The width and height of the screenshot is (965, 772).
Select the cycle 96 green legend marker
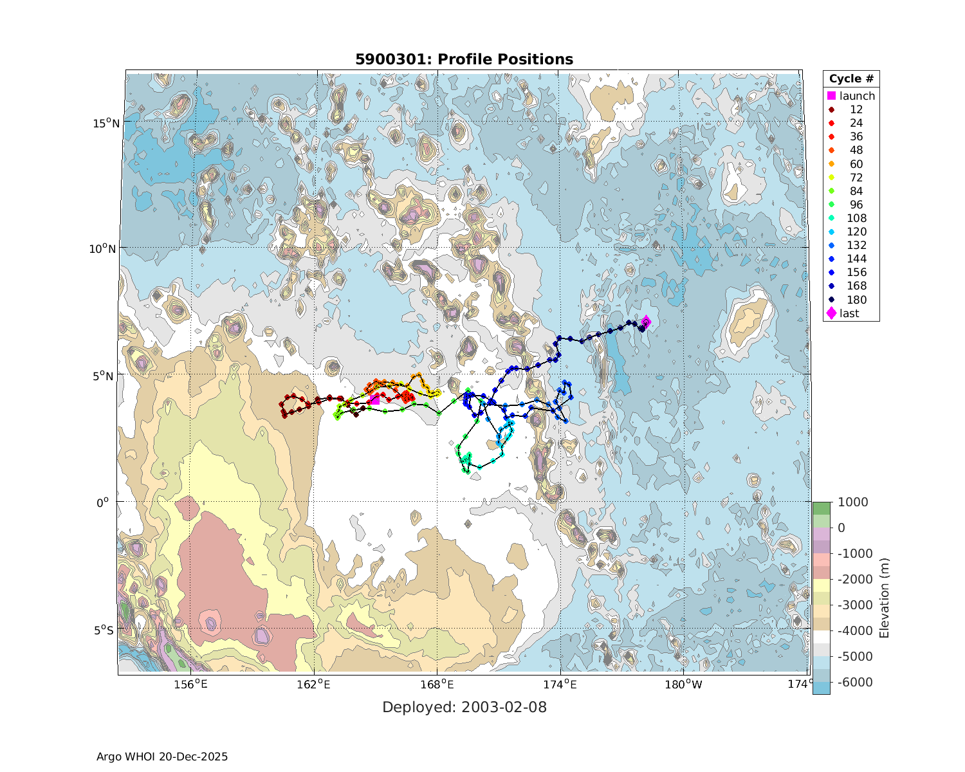coord(831,205)
